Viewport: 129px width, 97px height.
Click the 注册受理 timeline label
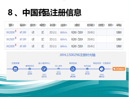(15, 63)
